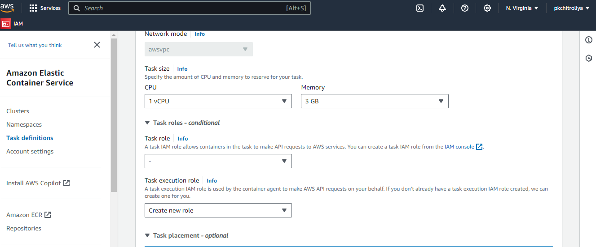Open the hexagon tutorials icon on right edge
The image size is (596, 247).
589,58
